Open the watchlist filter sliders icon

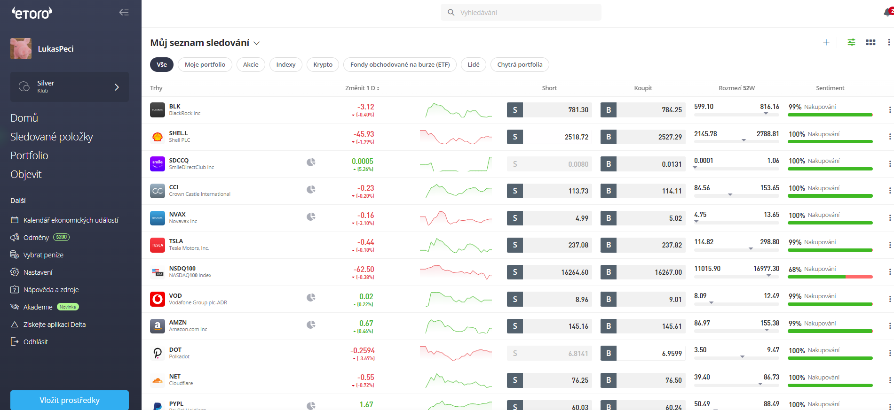click(x=851, y=42)
